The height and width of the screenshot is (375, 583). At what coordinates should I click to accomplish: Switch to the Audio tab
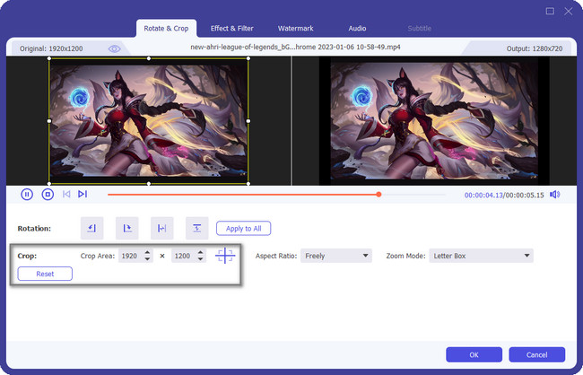point(357,29)
